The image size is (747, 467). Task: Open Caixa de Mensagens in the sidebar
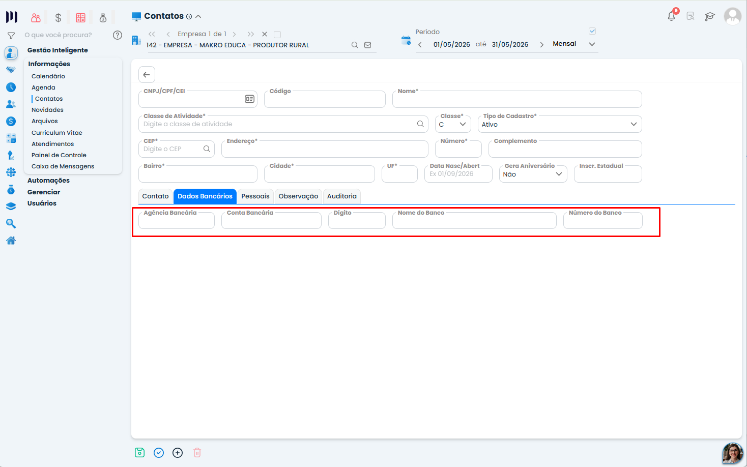(63, 166)
